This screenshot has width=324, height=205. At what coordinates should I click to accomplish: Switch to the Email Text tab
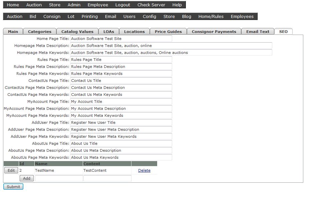[258, 32]
